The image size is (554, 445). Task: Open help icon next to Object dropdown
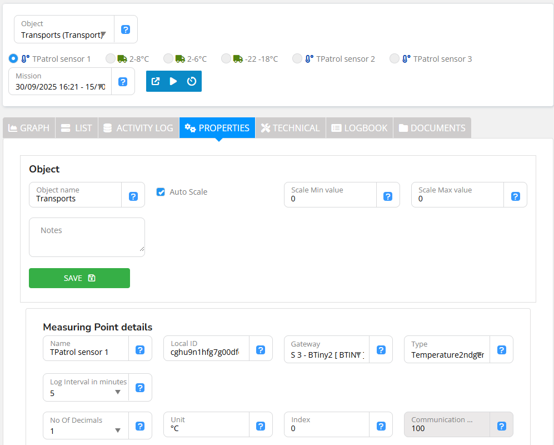coord(126,29)
